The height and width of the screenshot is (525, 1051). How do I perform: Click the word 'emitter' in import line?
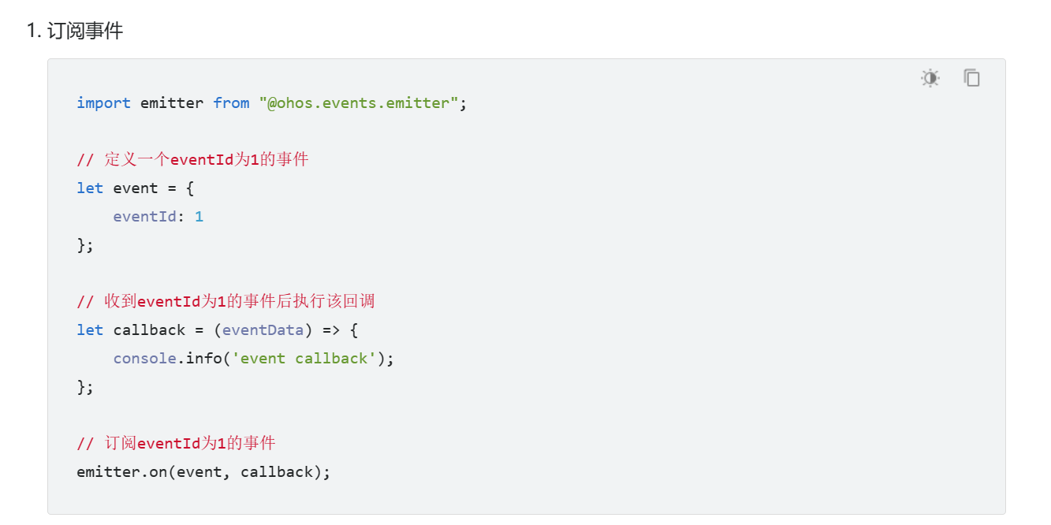172,102
